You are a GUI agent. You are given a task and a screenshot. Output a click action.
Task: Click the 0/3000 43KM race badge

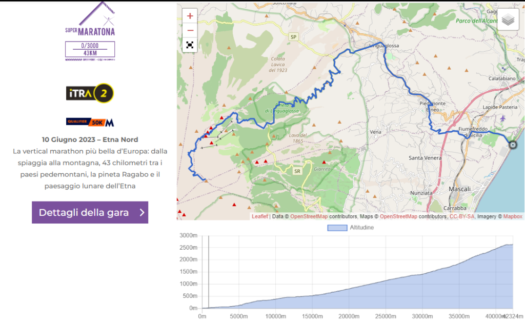coord(90,49)
